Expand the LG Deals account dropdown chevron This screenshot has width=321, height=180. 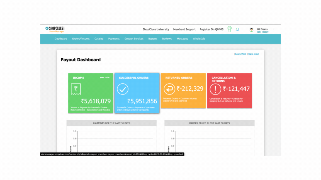pyautogui.click(x=274, y=29)
